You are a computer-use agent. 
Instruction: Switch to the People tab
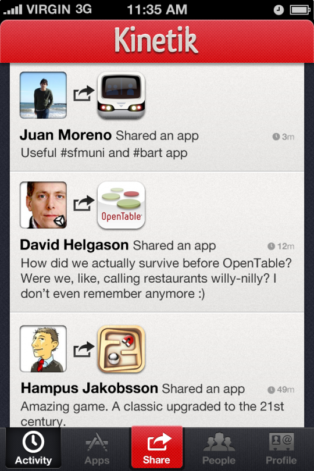[x=219, y=448]
